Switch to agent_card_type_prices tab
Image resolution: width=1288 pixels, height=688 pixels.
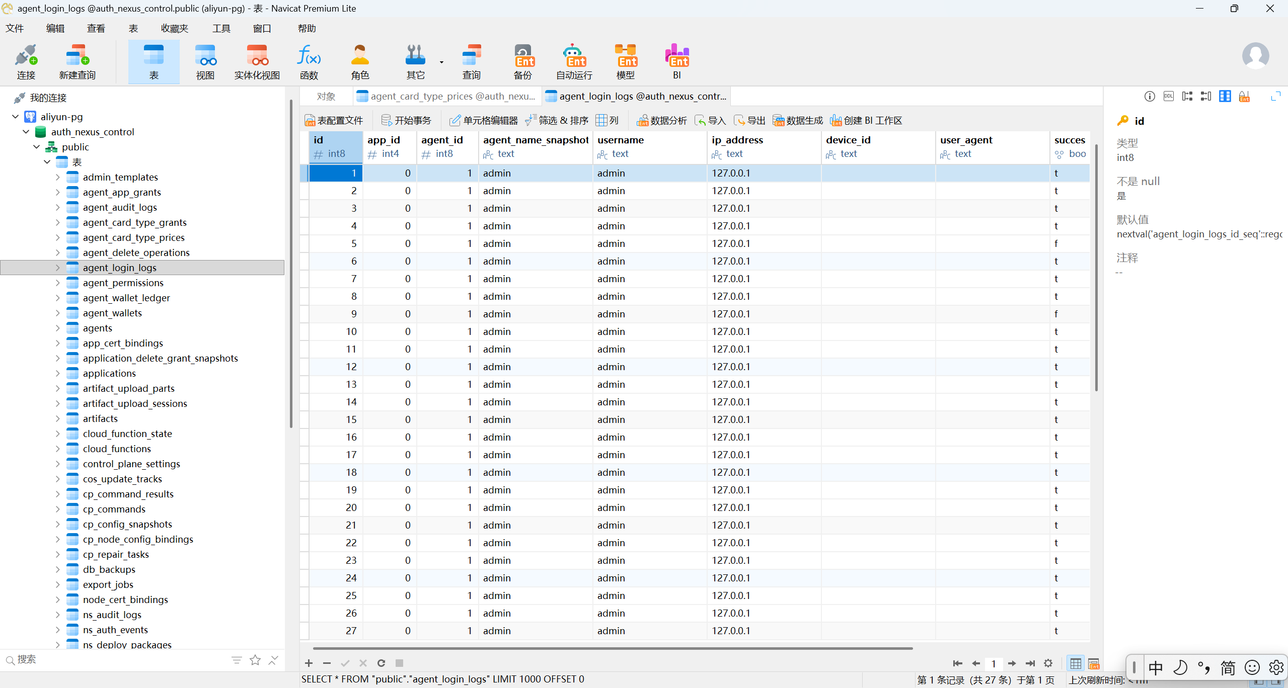tap(447, 96)
